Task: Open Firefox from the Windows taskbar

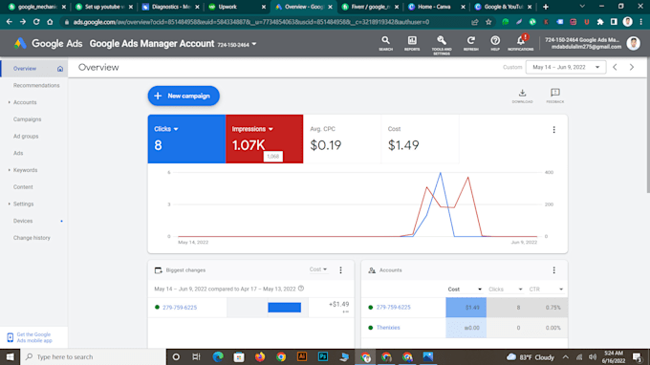Action: tap(260, 356)
